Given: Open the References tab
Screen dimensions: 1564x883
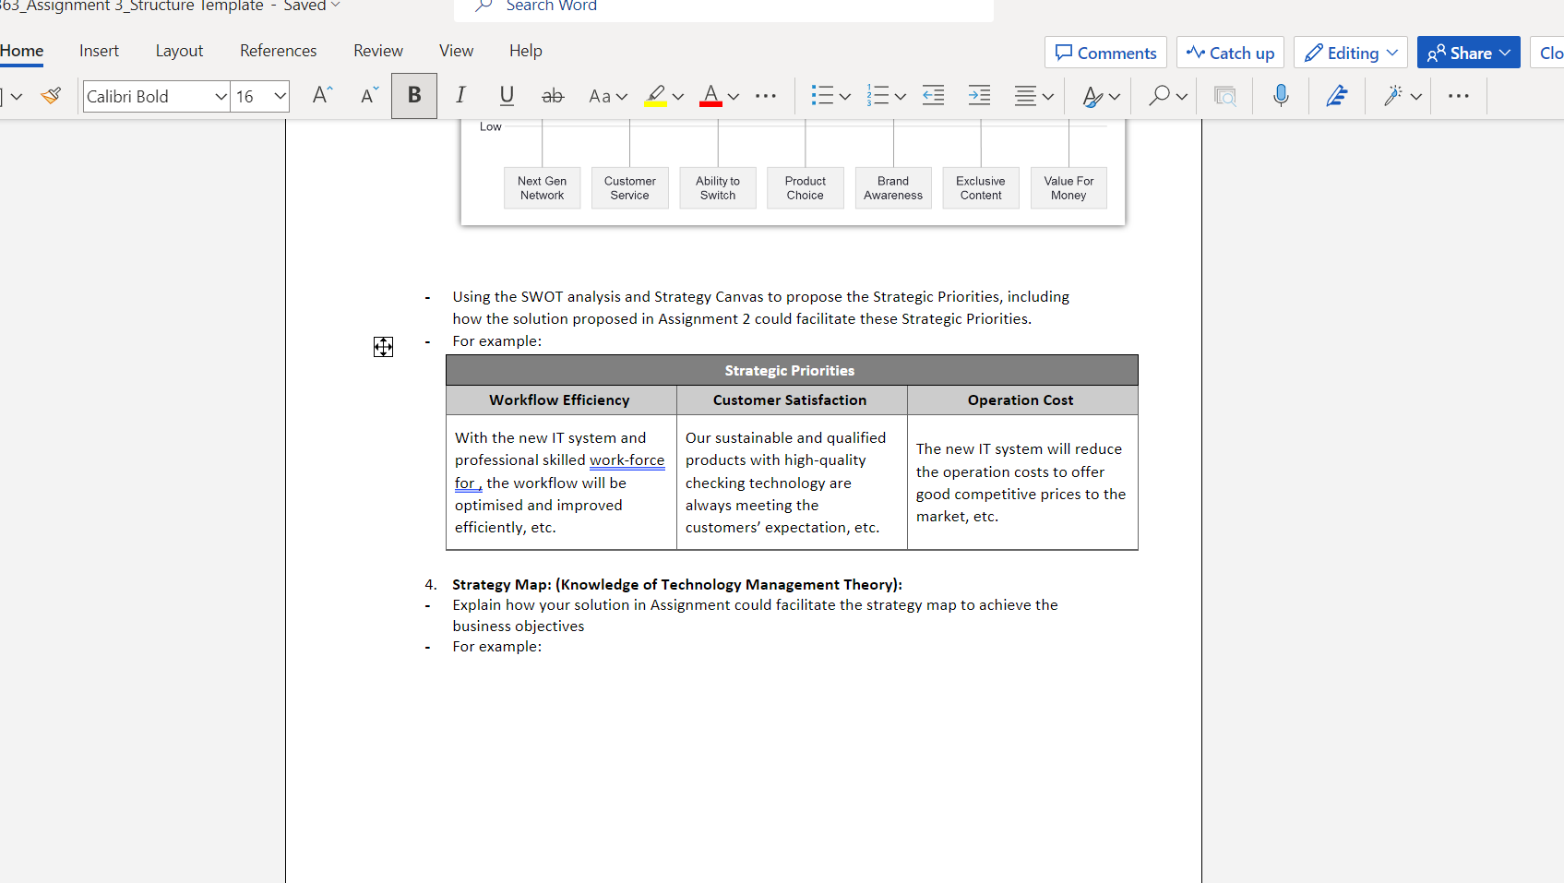Looking at the screenshot, I should pos(278,51).
